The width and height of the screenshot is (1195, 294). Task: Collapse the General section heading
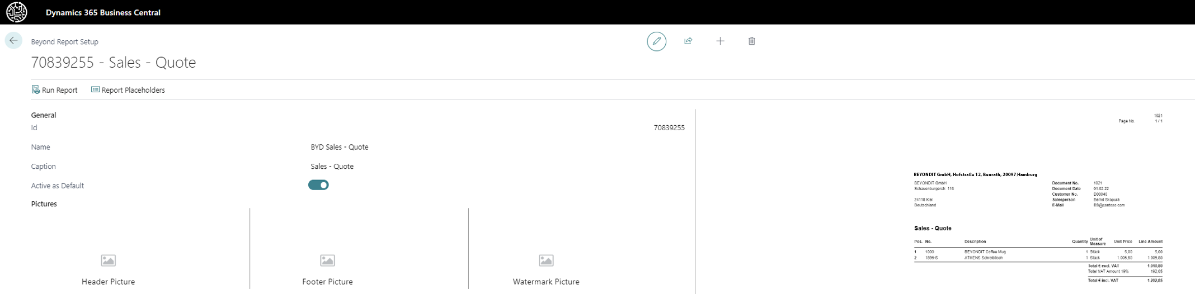(x=44, y=115)
